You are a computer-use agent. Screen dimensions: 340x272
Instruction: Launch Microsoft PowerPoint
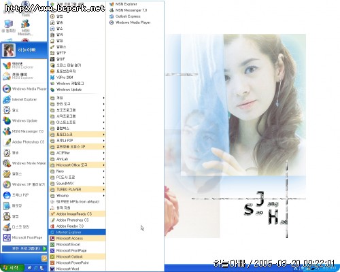point(78,262)
